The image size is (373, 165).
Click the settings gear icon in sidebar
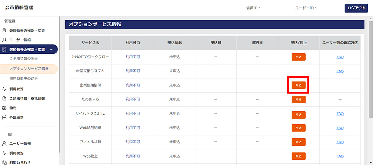[x=4, y=108]
